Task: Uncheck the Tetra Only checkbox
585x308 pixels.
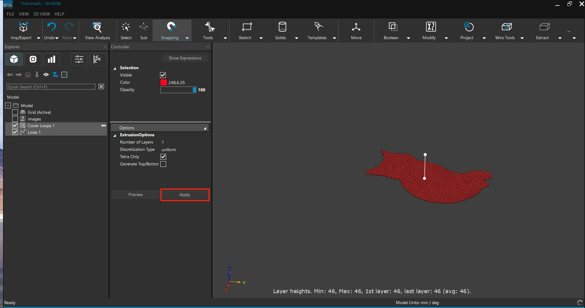Action: coord(163,157)
